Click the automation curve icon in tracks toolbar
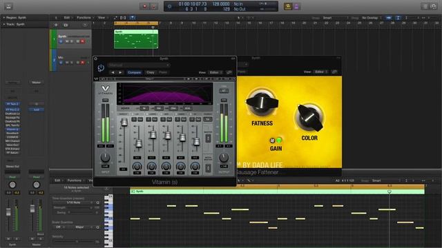Viewport: 442px width, 248px height. 115,18
